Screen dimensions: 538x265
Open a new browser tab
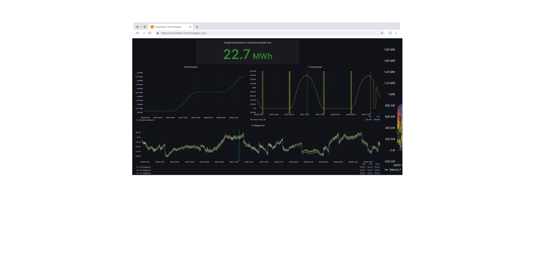pyautogui.click(x=197, y=27)
